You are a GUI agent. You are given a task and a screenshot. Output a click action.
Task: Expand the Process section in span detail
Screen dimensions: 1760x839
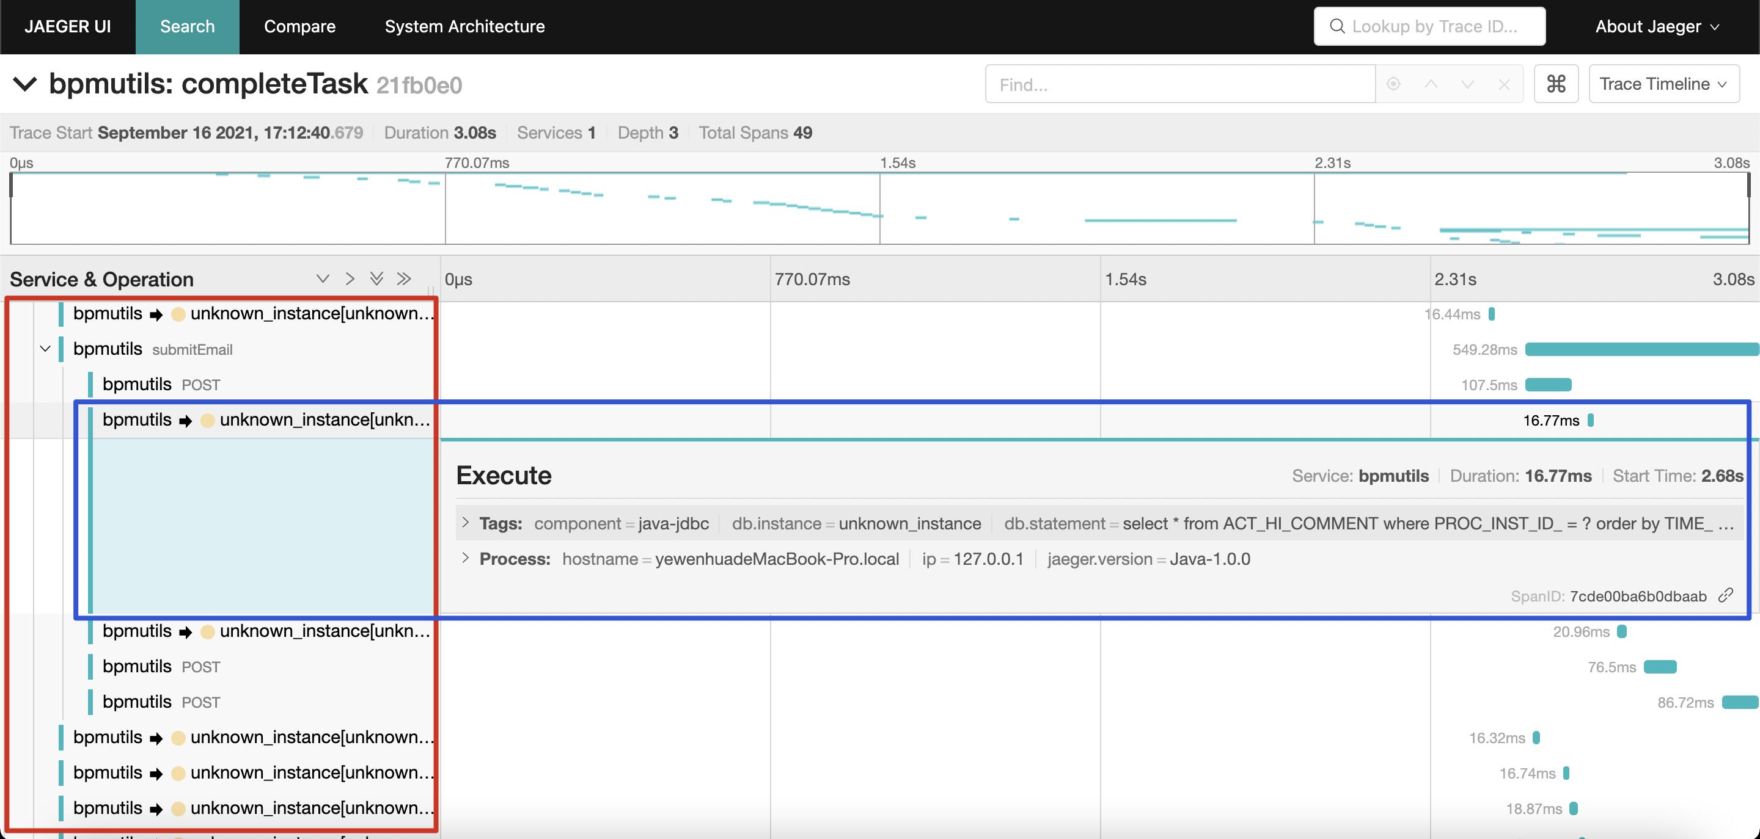pyautogui.click(x=465, y=559)
